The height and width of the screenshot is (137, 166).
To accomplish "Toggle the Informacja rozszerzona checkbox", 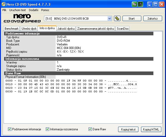I will tap(47, 129).
